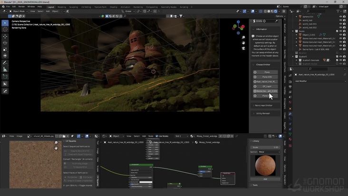Click the emitter eyedropper icon
Image resolution: width=348 pixels, height=196 pixels.
tap(276, 21)
